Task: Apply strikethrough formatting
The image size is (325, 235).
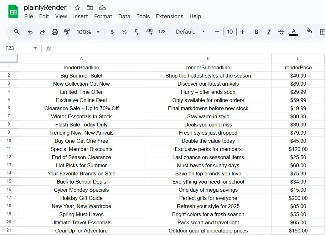Action: pyautogui.click(x=281, y=32)
